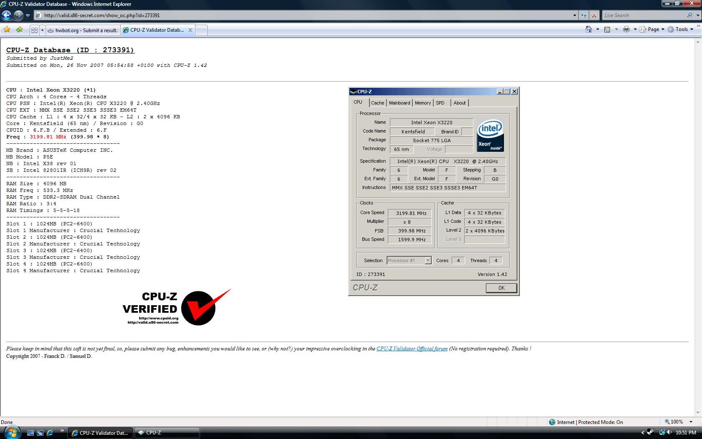Activate CPU-Z Validator Database taskbar button
The image size is (702, 439).
tap(100, 433)
